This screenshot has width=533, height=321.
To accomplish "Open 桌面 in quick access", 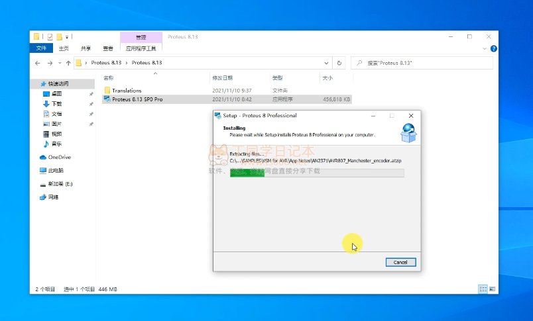I will coord(56,94).
